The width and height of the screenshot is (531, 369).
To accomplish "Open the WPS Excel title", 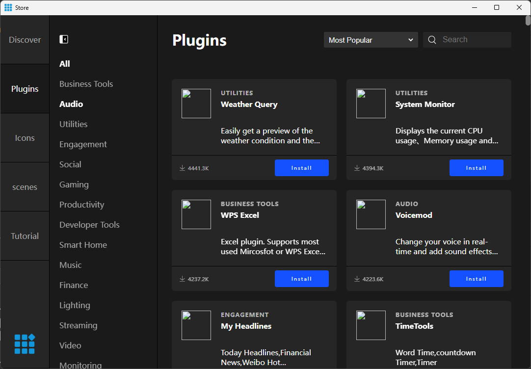I will [x=240, y=215].
